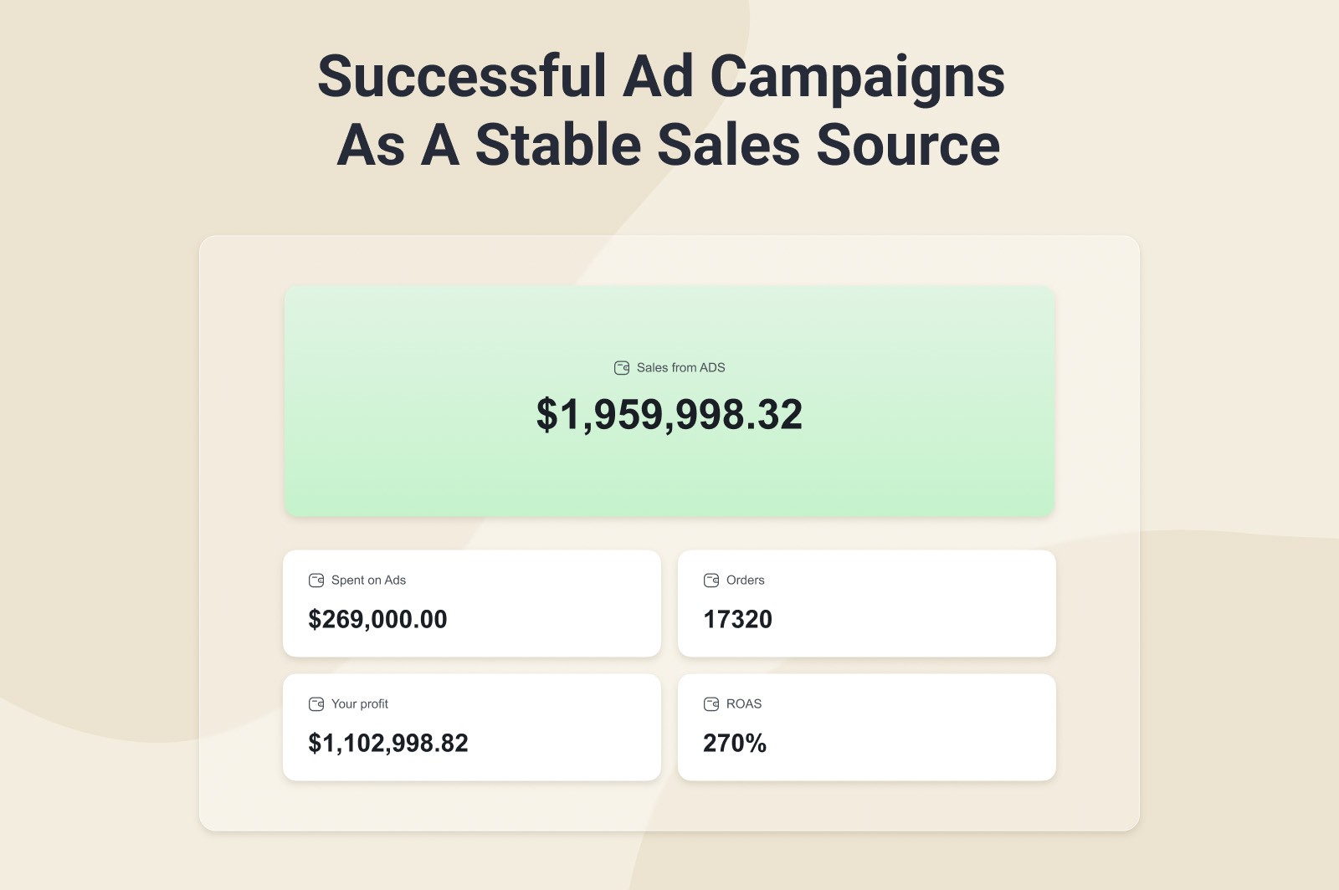Select the 270% ROAS figure
Screen dimensions: 1339x890
tap(735, 743)
